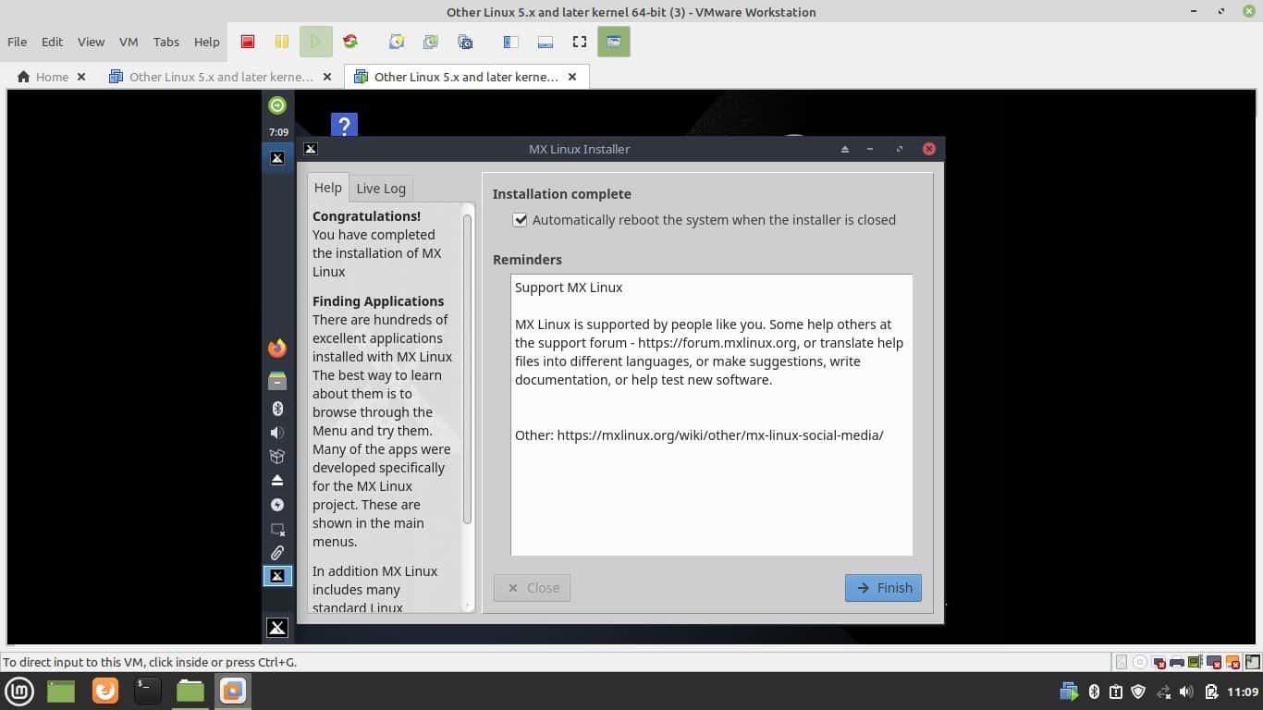Image resolution: width=1263 pixels, height=710 pixels.
Task: Select the Help tab in the installer
Action: coord(328,188)
